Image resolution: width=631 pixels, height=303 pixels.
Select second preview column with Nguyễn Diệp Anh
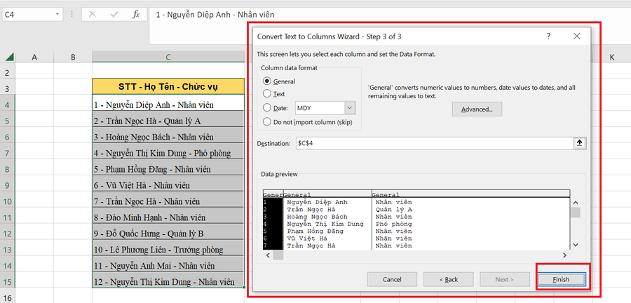pyautogui.click(x=327, y=220)
